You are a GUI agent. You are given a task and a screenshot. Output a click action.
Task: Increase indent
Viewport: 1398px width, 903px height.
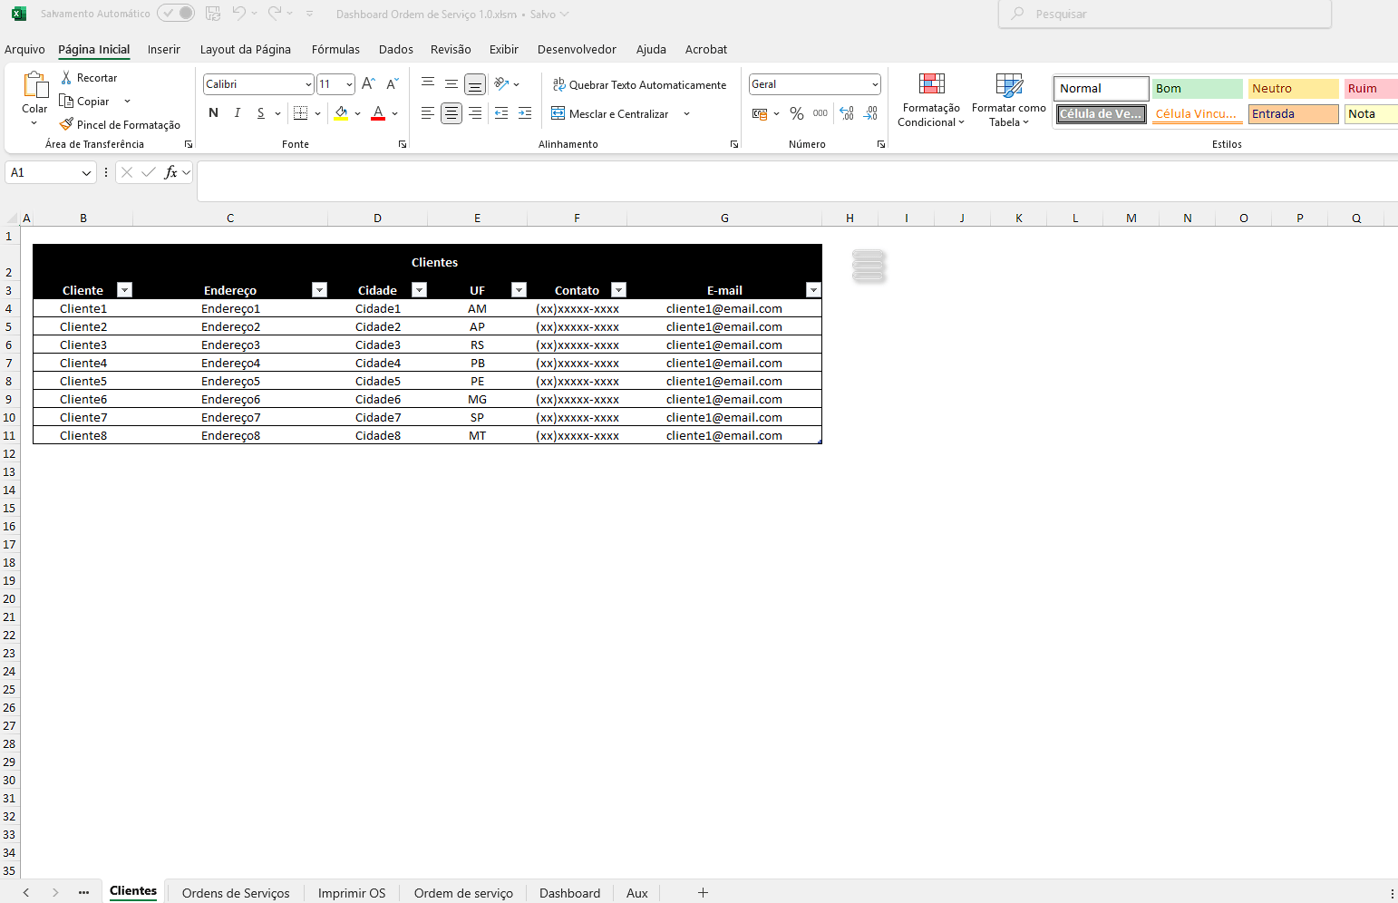click(x=525, y=113)
